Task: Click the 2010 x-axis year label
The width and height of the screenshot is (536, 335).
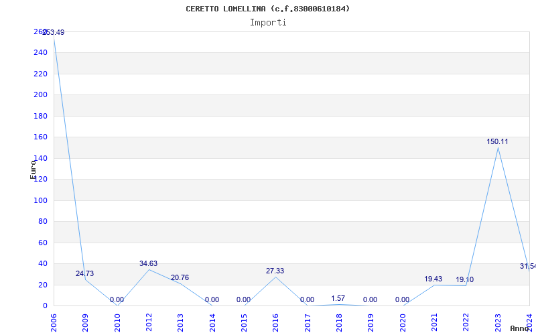Action: tap(117, 323)
